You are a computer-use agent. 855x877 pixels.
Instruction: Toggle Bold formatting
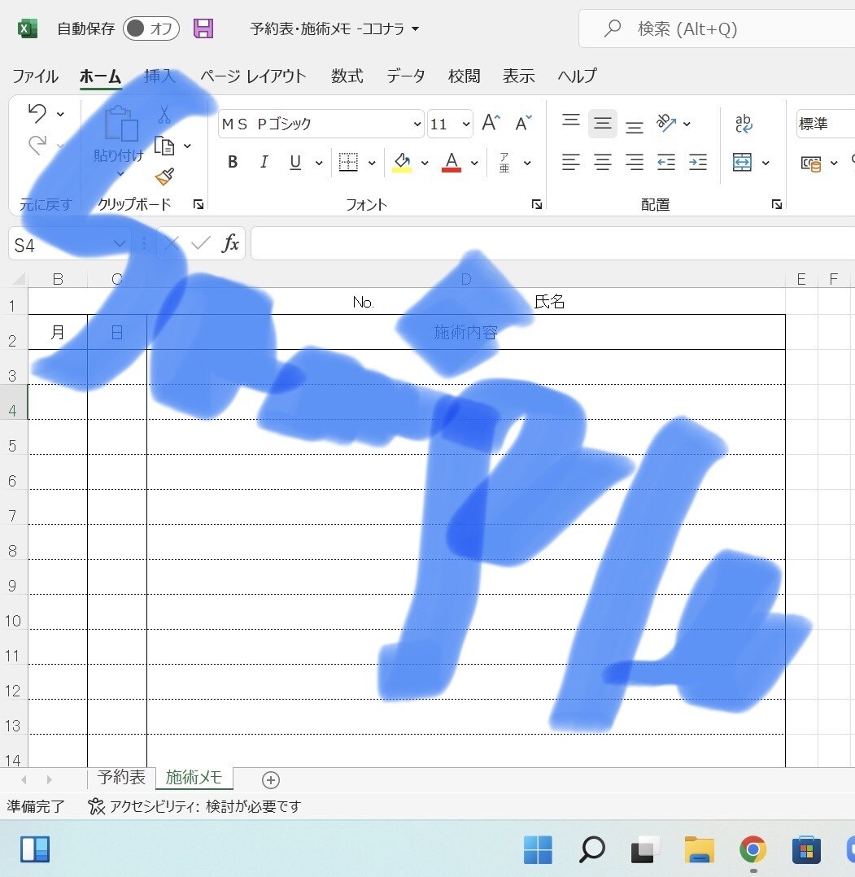pos(233,162)
